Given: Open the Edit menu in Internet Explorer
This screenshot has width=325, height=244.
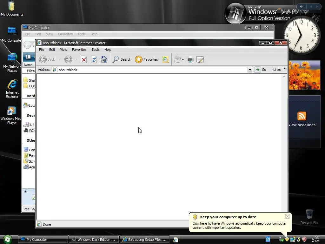Looking at the screenshot, I should pyautogui.click(x=52, y=50).
